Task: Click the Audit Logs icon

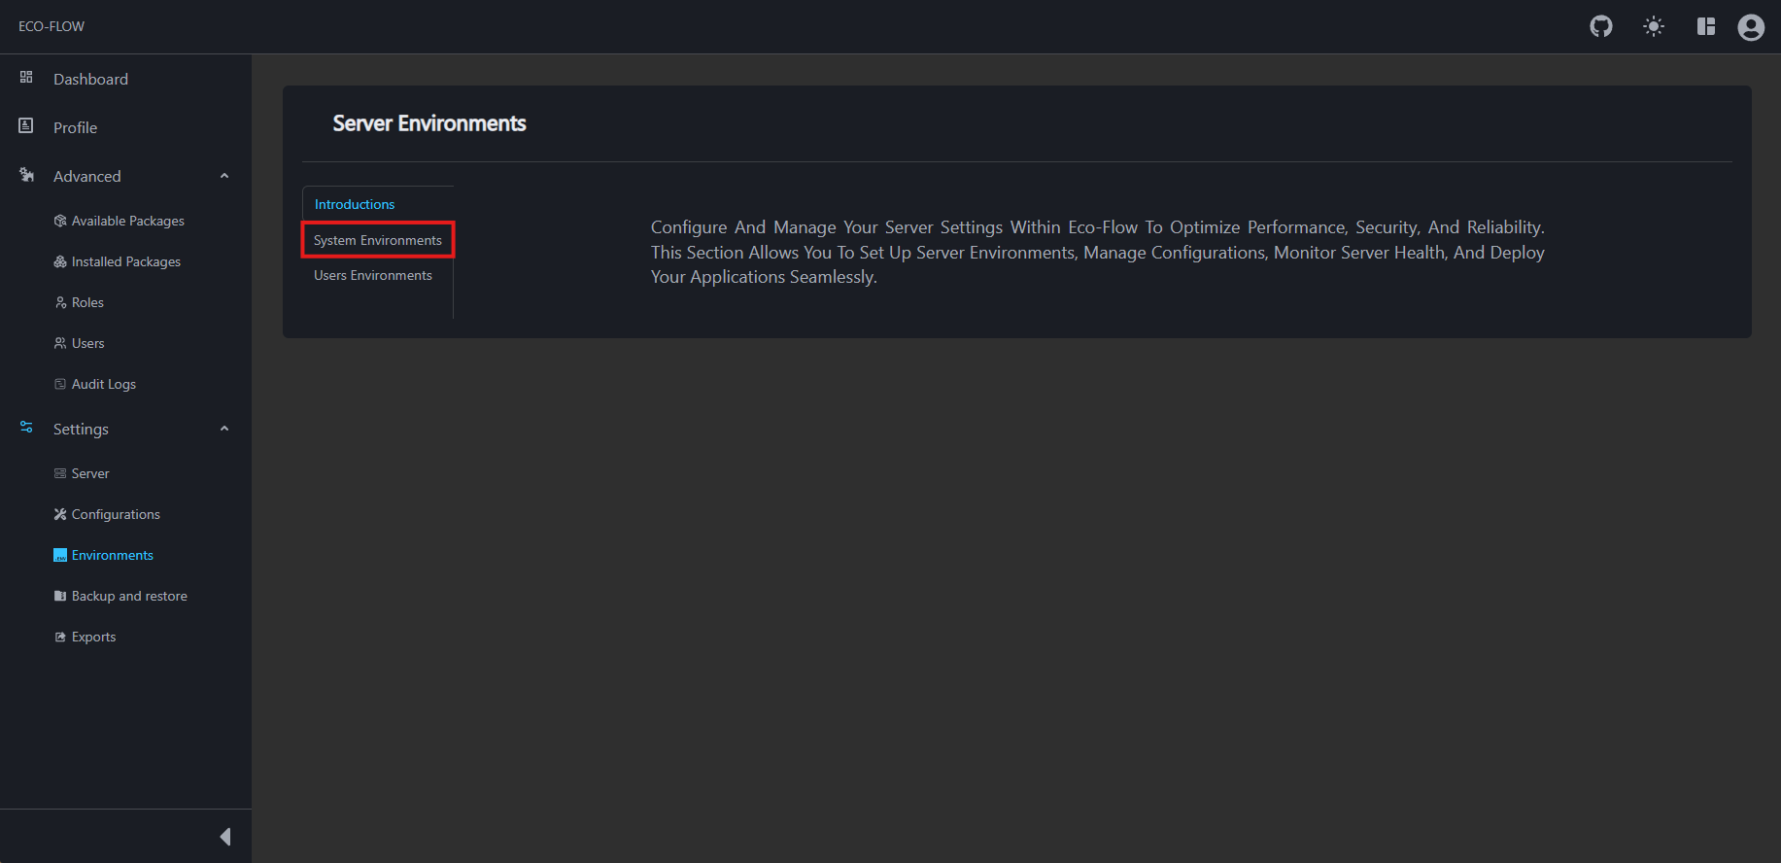Action: tap(60, 384)
